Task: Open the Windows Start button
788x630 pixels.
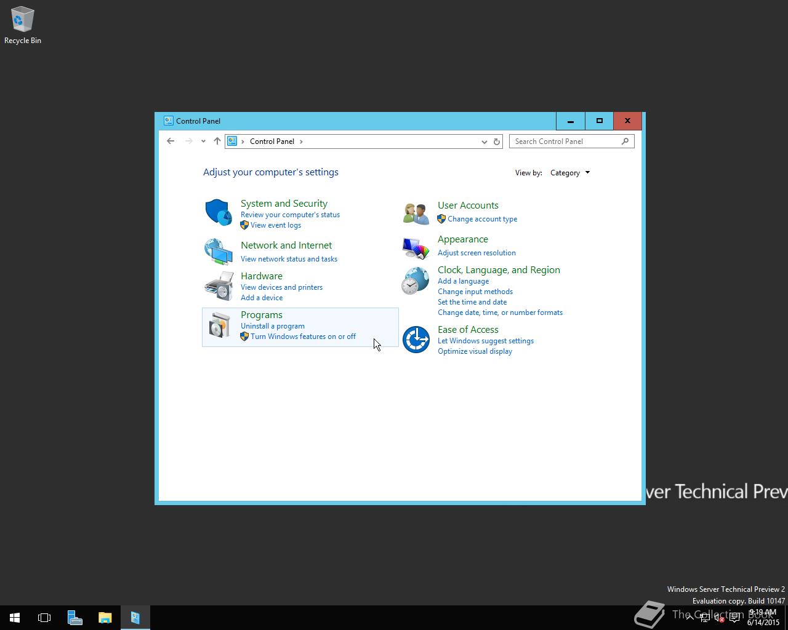Action: [x=15, y=618]
